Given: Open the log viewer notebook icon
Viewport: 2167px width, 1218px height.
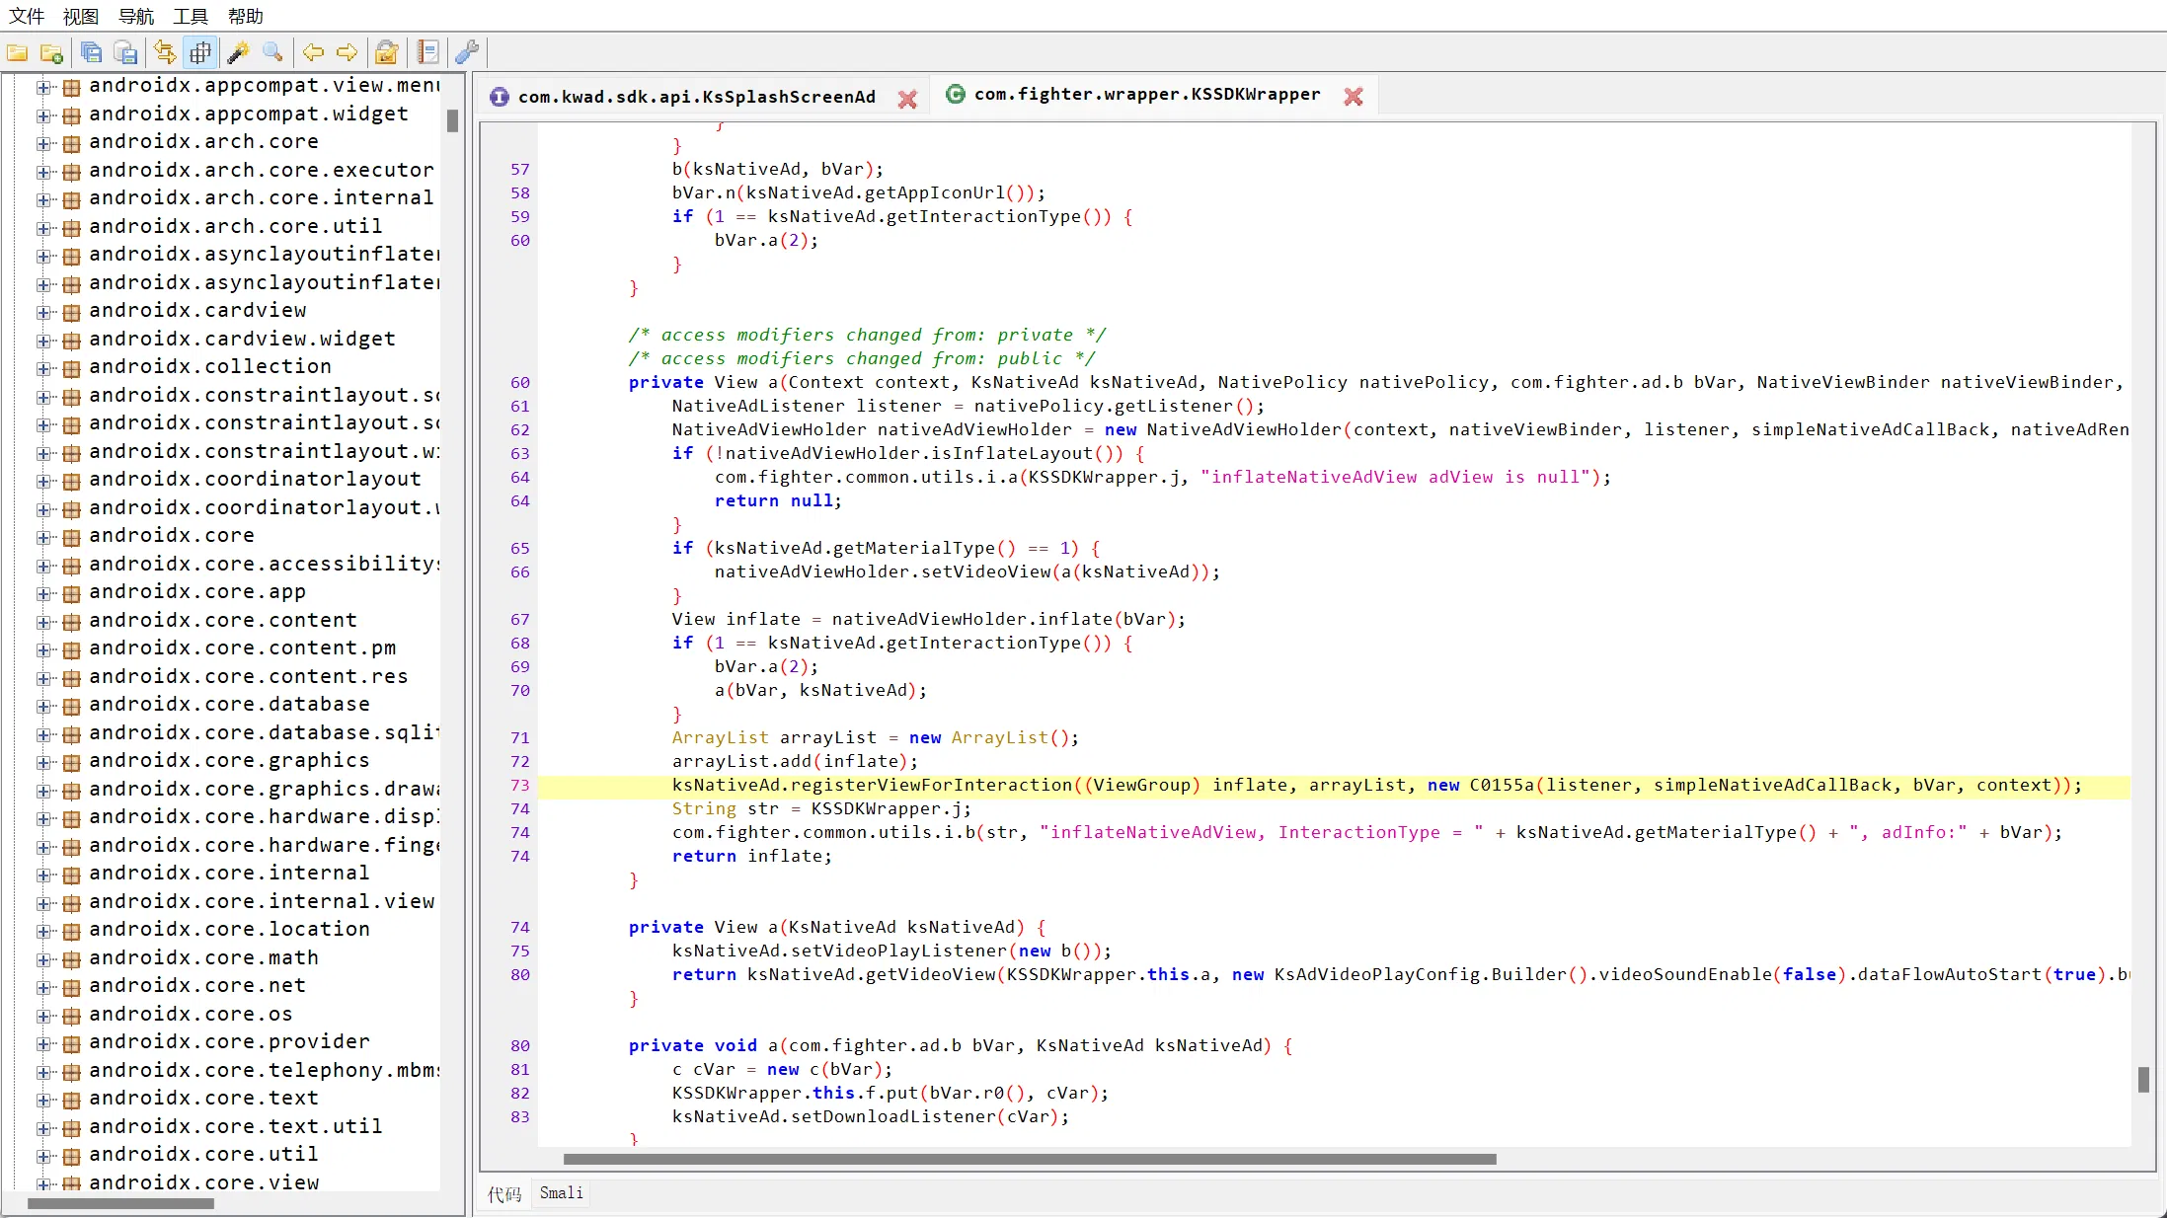Looking at the screenshot, I should pyautogui.click(x=427, y=53).
